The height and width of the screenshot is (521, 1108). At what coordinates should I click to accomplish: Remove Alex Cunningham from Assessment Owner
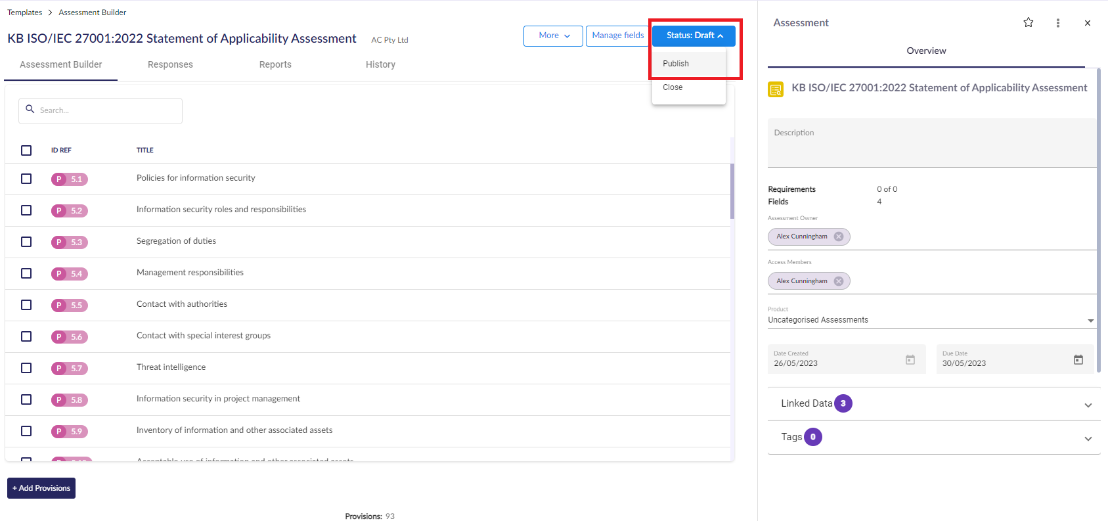pos(839,237)
